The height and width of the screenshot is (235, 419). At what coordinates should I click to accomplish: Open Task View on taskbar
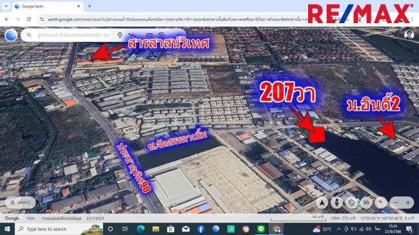pos(125,229)
